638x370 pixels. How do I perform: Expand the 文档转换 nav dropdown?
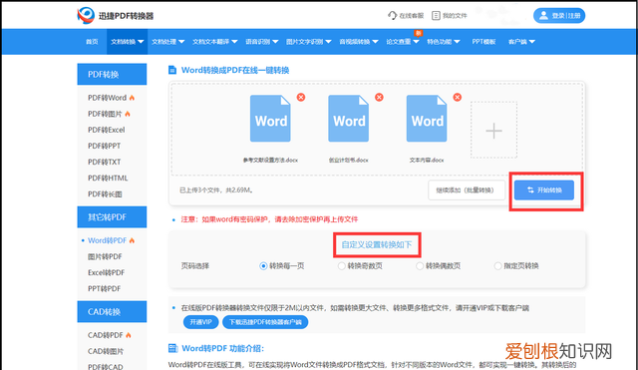[127, 42]
